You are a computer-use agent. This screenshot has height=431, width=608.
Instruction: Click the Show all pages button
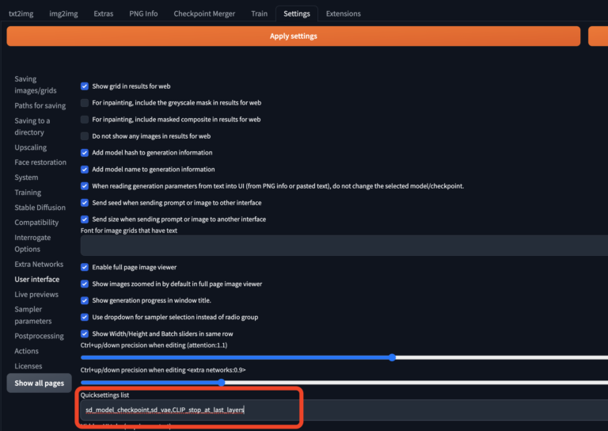pyautogui.click(x=39, y=383)
